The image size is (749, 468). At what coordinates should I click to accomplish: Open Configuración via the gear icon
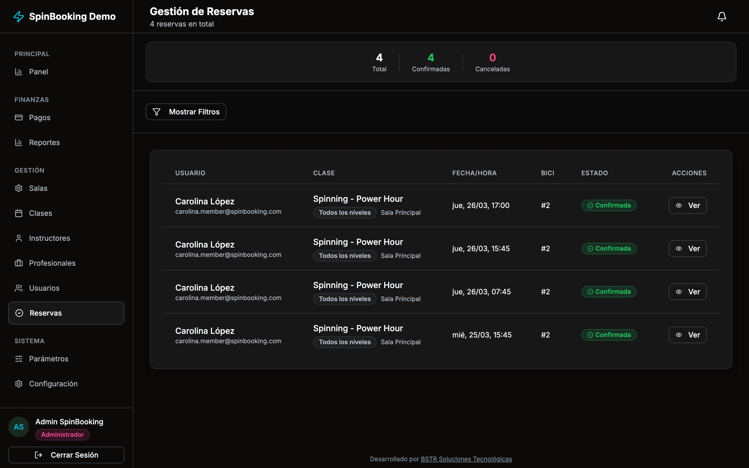18,383
